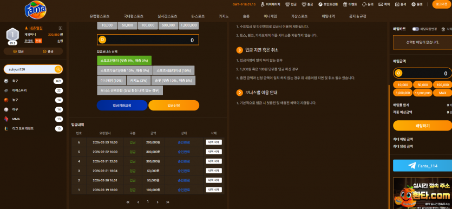
Task: Reset betting amount using orange refresh icon
Action: 398,73
